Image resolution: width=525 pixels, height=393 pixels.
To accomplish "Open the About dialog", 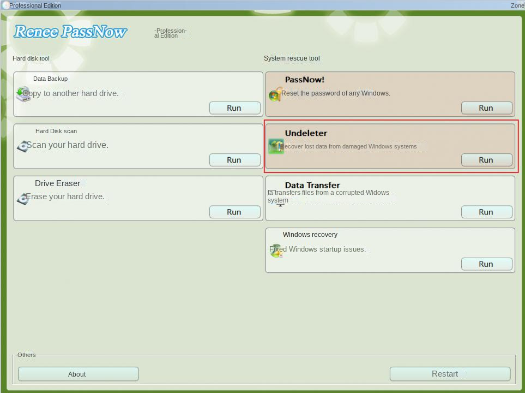I will pos(77,374).
